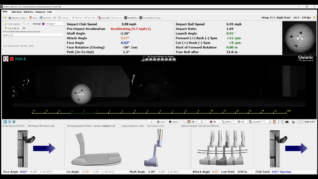Open the Average 4 dropdown
Image resolution: width=318 pixels, height=179 pixels.
pyautogui.click(x=54, y=24)
